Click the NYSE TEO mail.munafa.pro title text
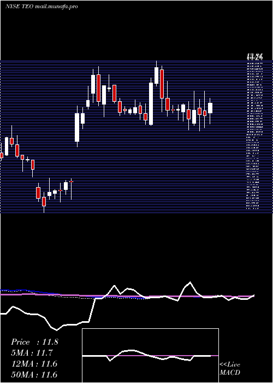Image resolution: width=273 pixels, height=383 pixels. click(x=41, y=7)
